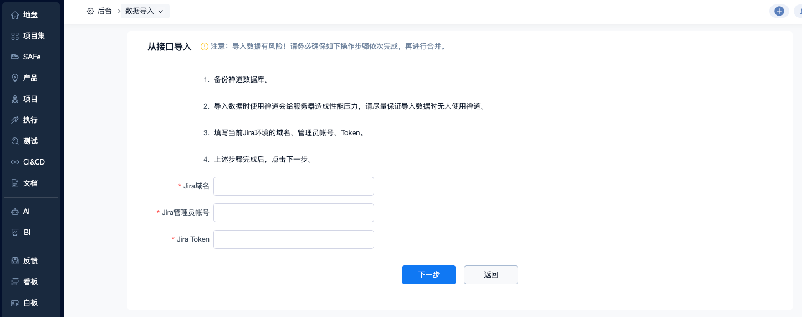802x317 pixels.
Task: Click the Jira管理员帐号 text field
Action: [x=293, y=213]
